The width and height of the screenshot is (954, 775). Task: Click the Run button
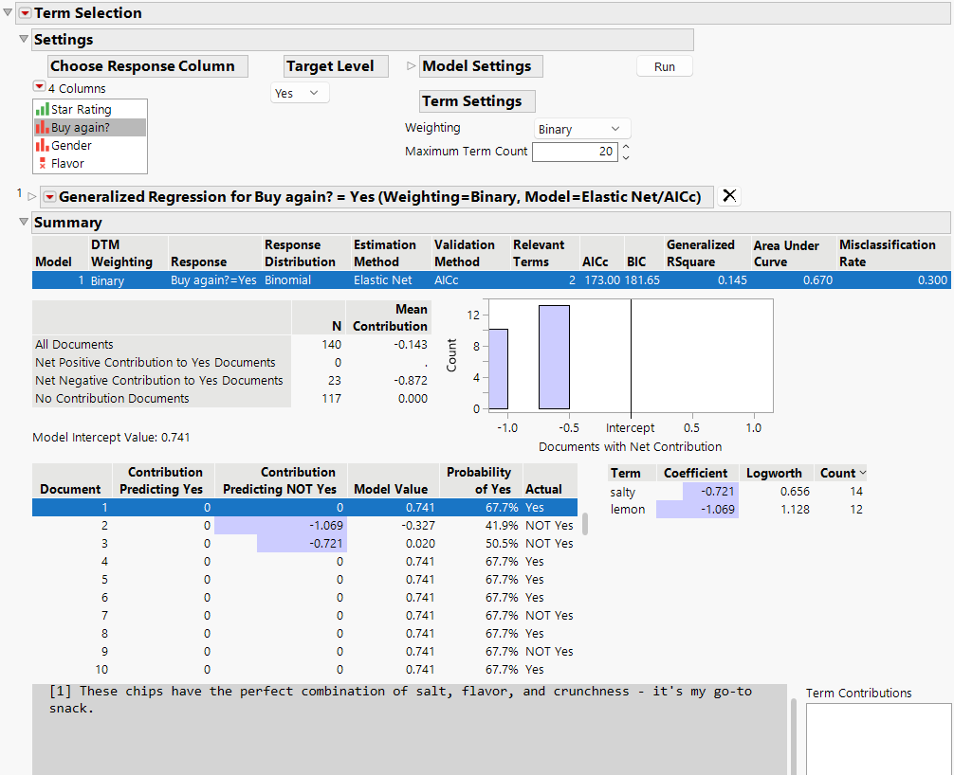[x=664, y=66]
